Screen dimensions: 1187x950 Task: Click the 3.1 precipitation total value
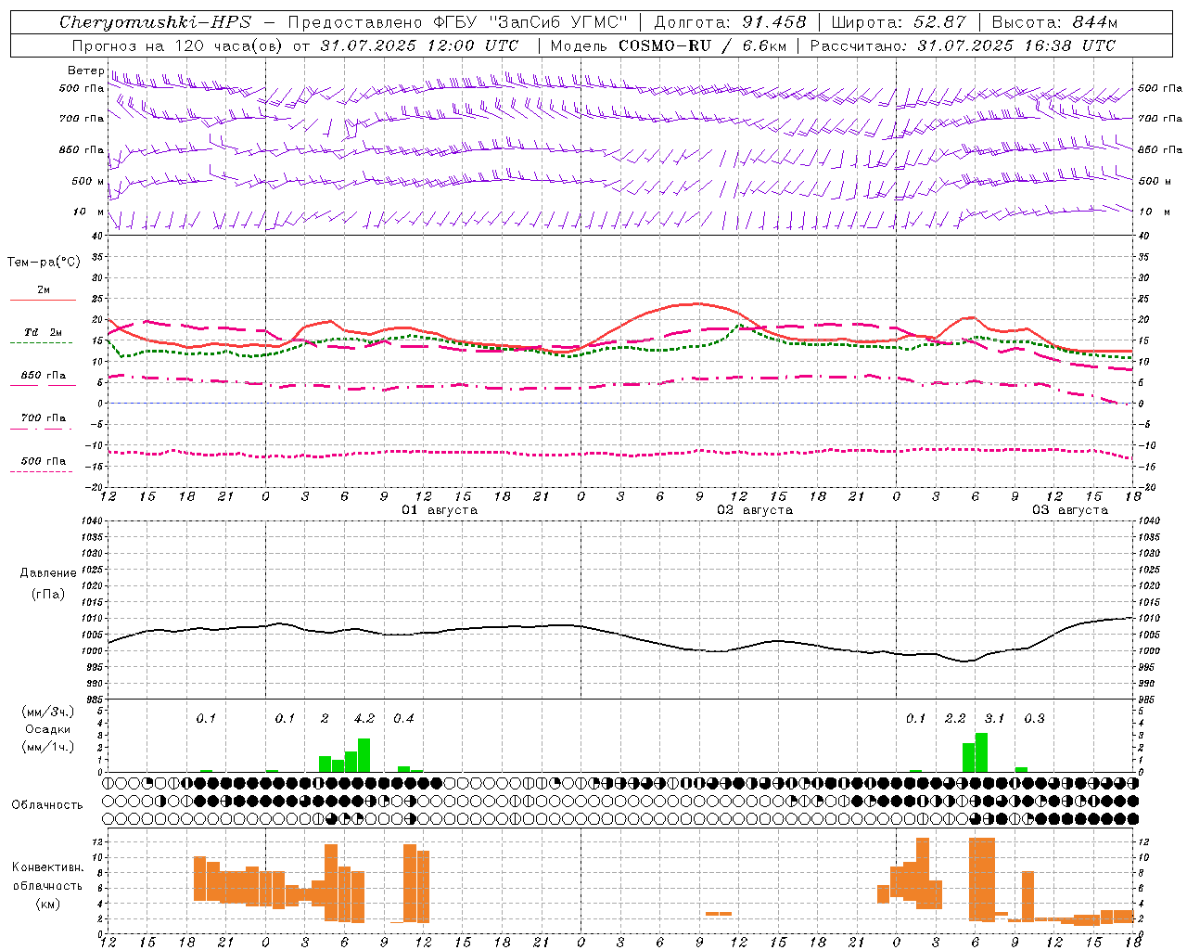click(994, 718)
